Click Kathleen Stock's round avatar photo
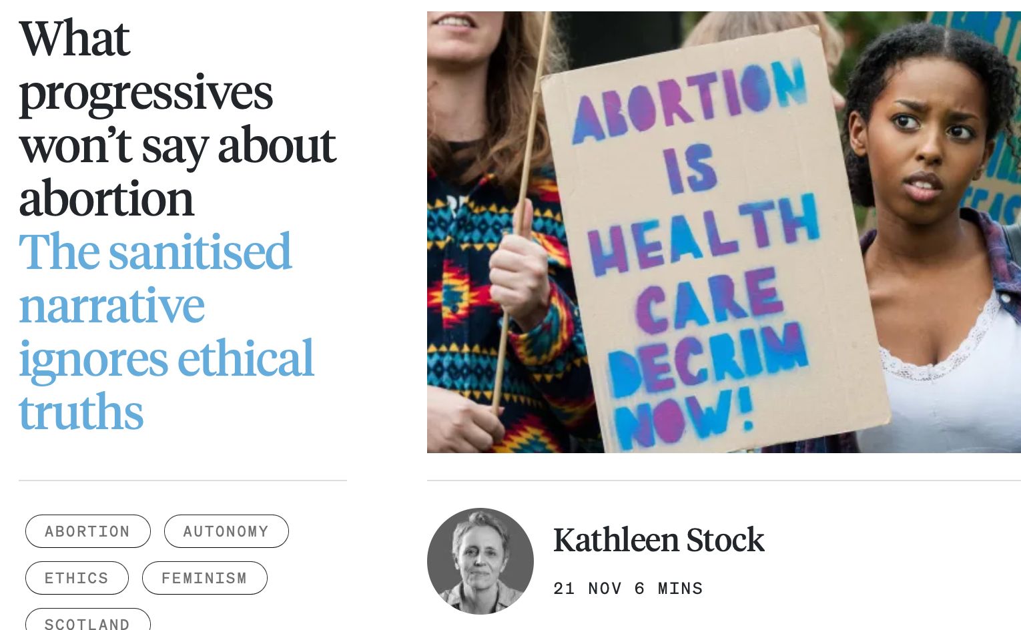This screenshot has width=1021, height=630. click(x=480, y=561)
